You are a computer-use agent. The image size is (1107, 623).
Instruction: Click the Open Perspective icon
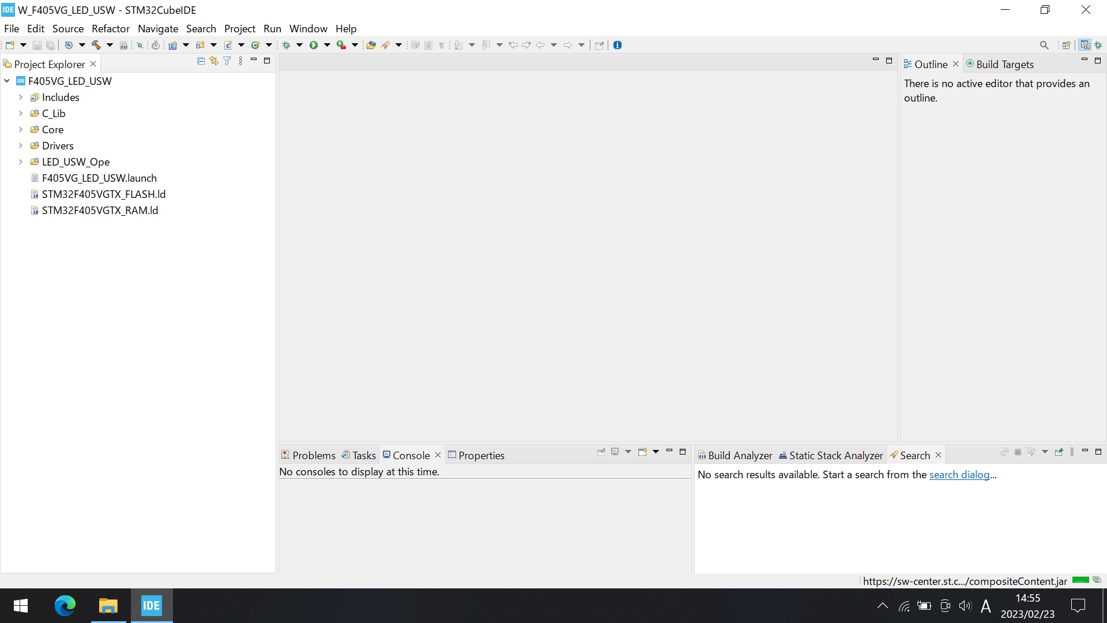click(x=1067, y=45)
